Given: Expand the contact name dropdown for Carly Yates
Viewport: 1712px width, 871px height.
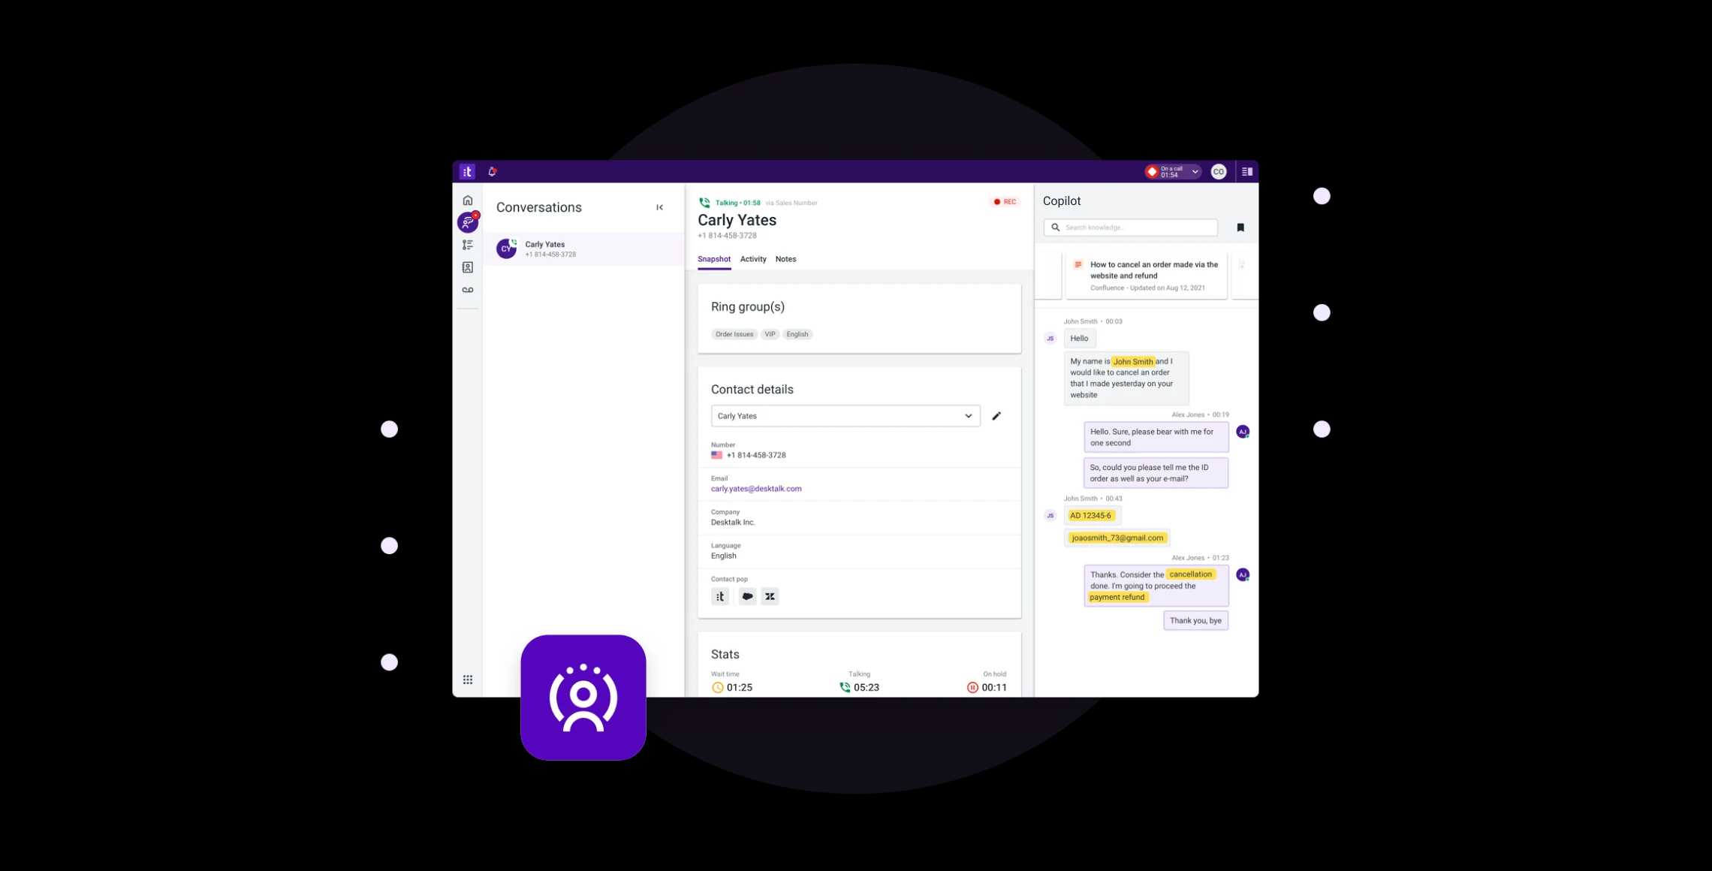Looking at the screenshot, I should coord(968,415).
